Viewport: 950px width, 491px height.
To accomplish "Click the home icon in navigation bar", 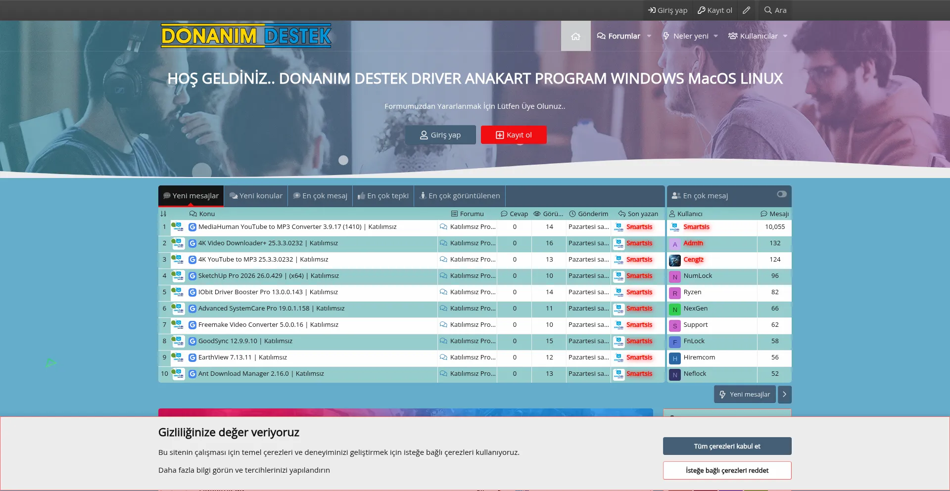I will 575,36.
